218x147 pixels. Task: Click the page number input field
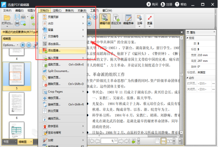coord(109,141)
